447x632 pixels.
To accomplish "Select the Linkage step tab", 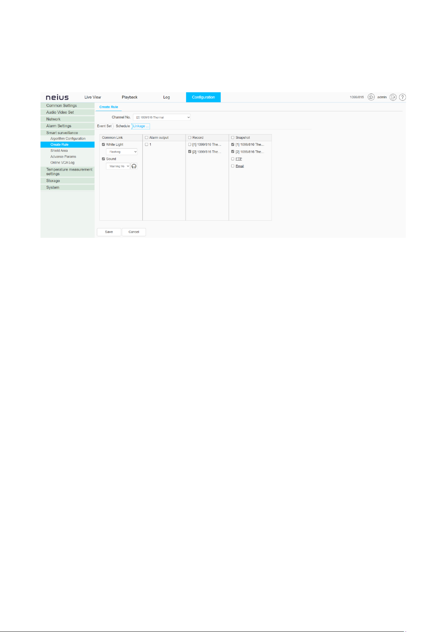I will (141, 126).
